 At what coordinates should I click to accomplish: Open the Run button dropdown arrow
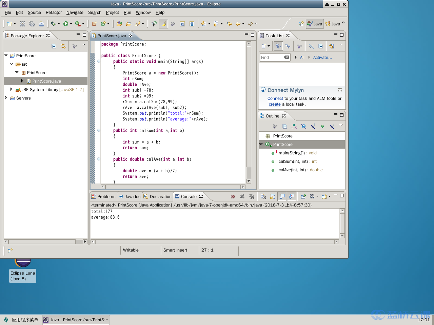(71, 24)
